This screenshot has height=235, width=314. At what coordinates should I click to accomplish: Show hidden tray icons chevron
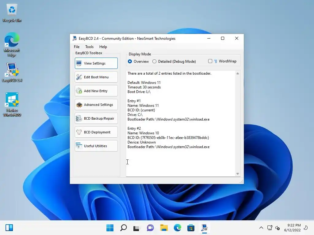click(261, 228)
